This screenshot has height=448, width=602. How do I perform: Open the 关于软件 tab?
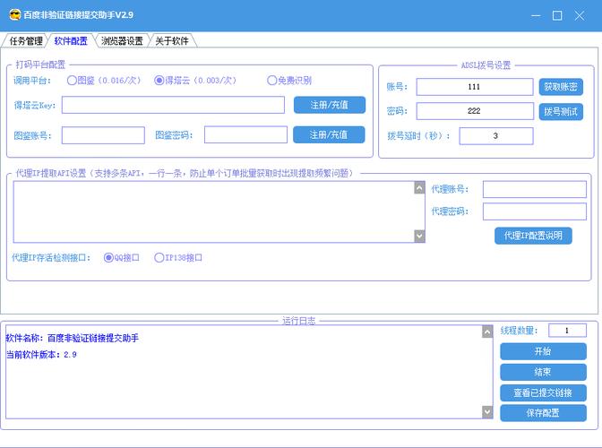[x=172, y=40]
